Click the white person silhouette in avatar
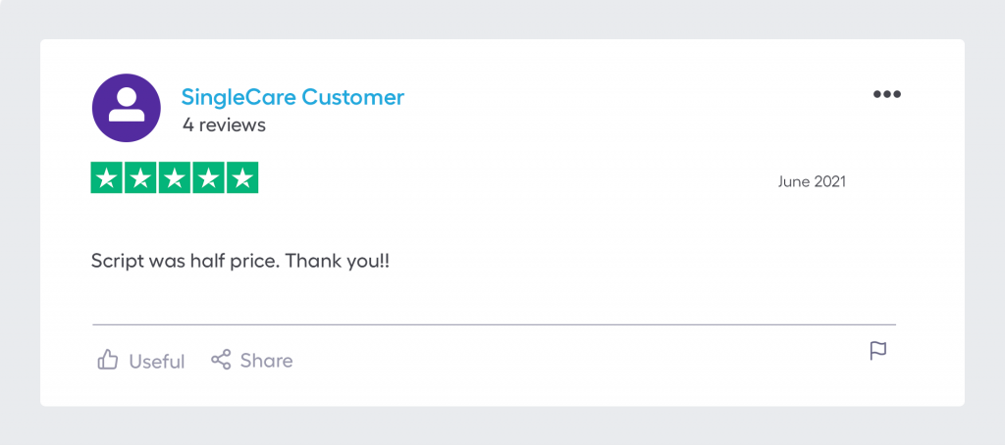This screenshot has width=1005, height=445. [x=127, y=107]
